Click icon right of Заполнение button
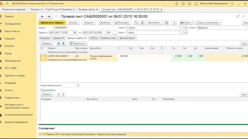Image resolution: width=248 pixels, height=139 pixels. 167,22
